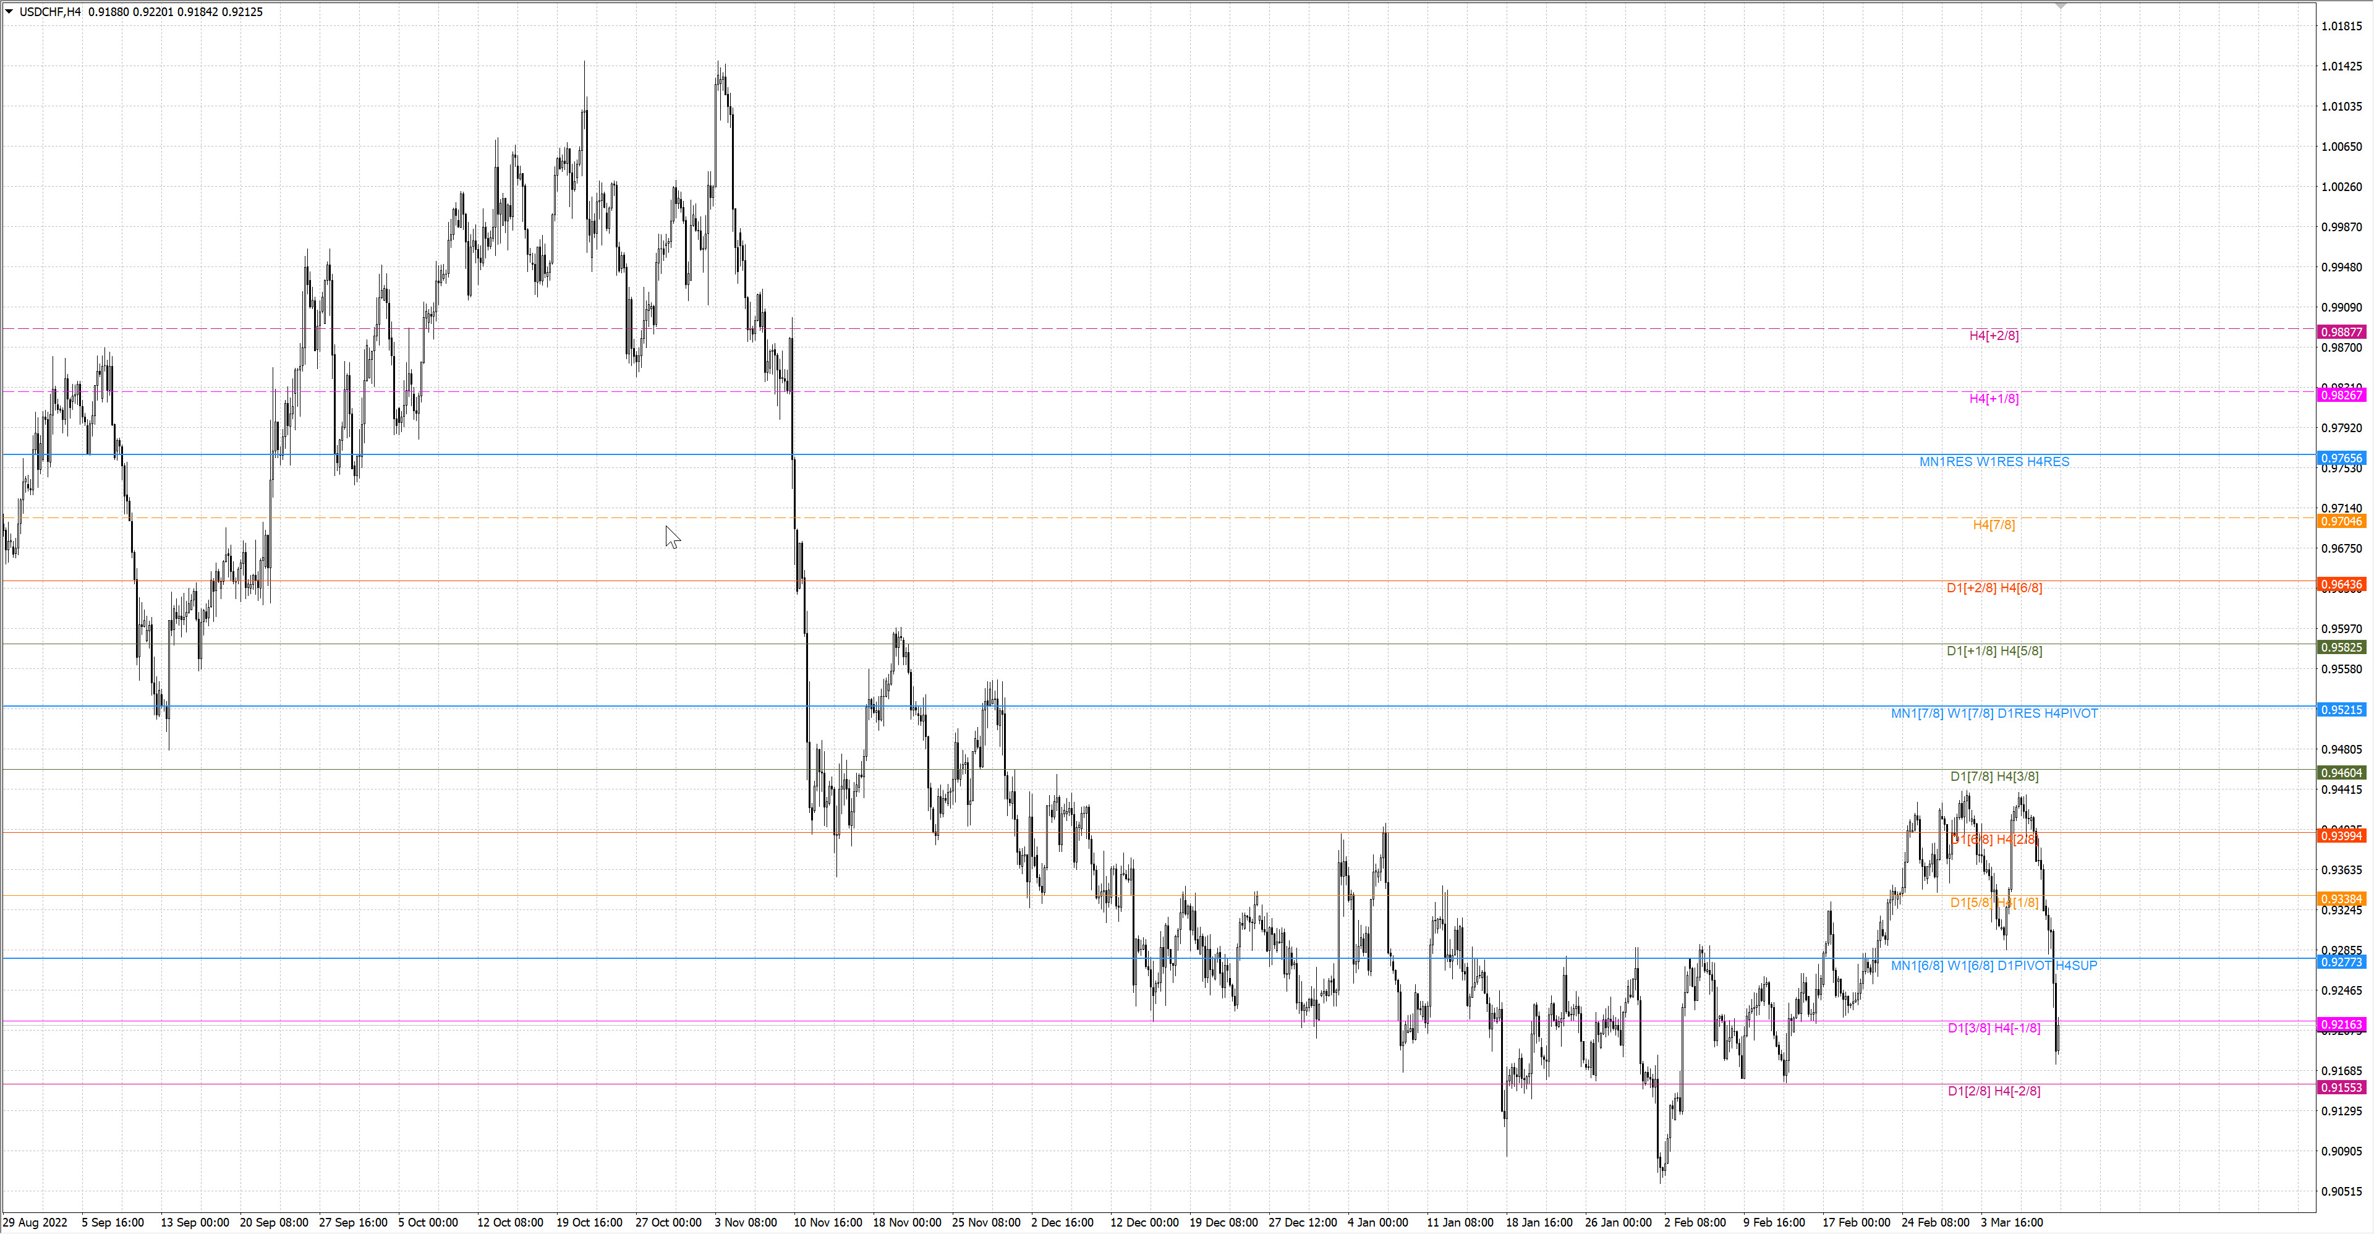This screenshot has width=2374, height=1234.
Task: Click the OHLC values 0.91880 0.92201 0.91842 0.92125
Action: [x=175, y=12]
